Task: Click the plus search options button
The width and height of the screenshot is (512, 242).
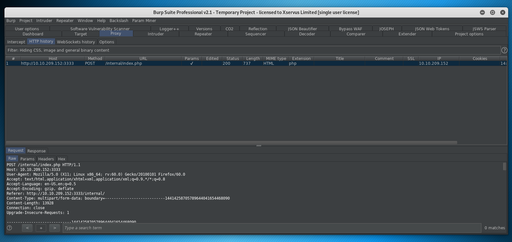Action: point(41,228)
